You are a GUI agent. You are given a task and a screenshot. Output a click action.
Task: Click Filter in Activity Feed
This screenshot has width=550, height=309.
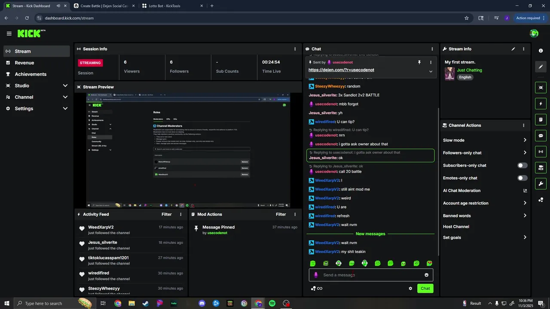pyautogui.click(x=166, y=214)
